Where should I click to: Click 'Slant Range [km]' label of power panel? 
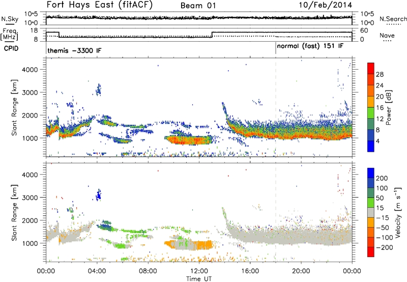pyautogui.click(x=14, y=107)
